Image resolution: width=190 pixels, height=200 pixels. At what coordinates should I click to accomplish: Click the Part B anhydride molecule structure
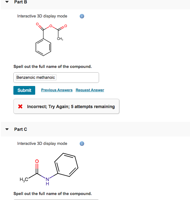51,39
